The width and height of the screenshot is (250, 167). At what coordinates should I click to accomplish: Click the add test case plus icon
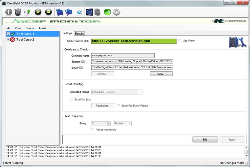(x=9, y=12)
